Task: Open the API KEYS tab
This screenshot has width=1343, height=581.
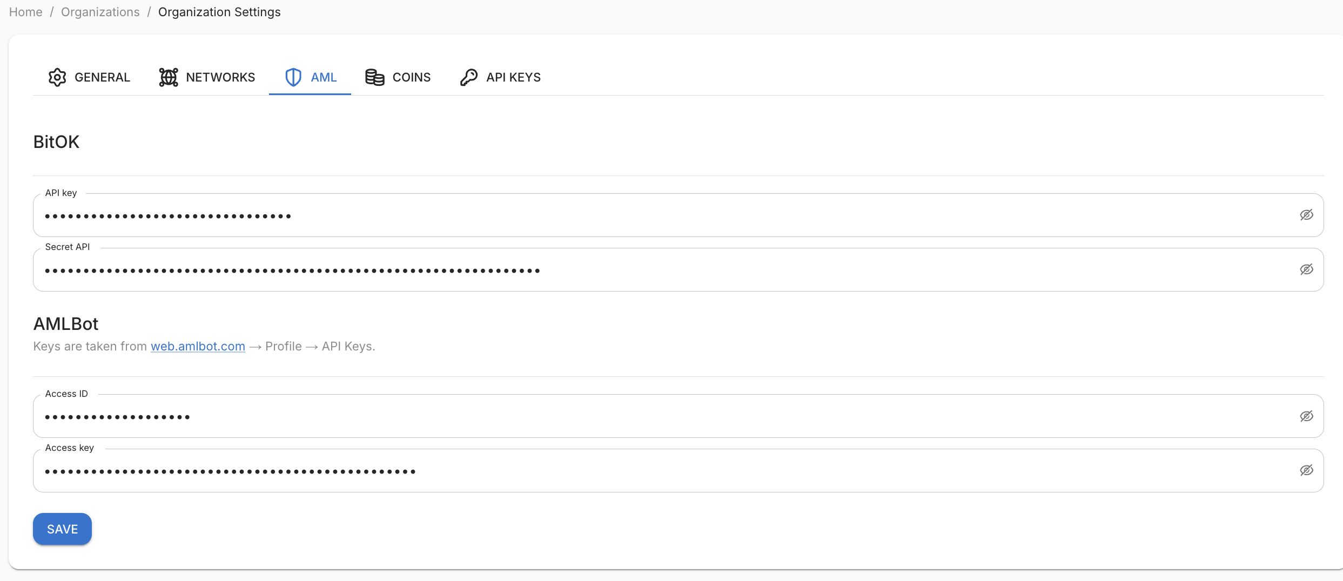Action: (x=500, y=77)
